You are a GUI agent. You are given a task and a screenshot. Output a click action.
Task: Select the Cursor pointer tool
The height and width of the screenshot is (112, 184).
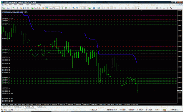coord(138,8)
